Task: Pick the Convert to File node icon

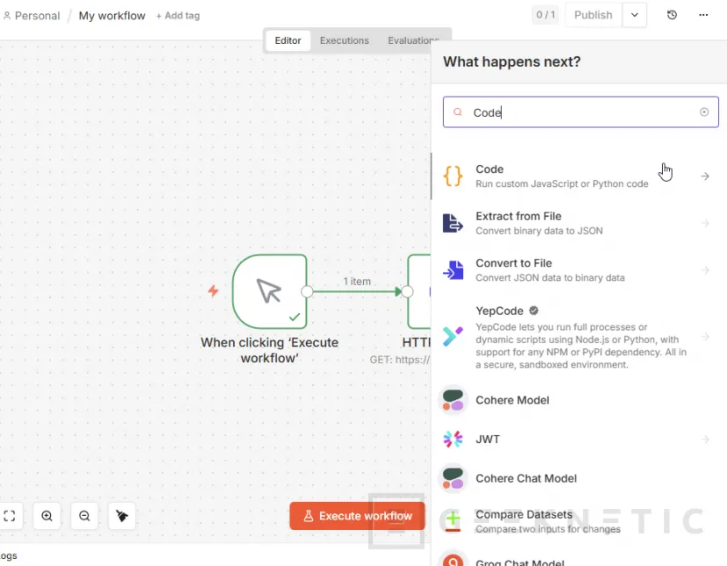Action: 453,270
